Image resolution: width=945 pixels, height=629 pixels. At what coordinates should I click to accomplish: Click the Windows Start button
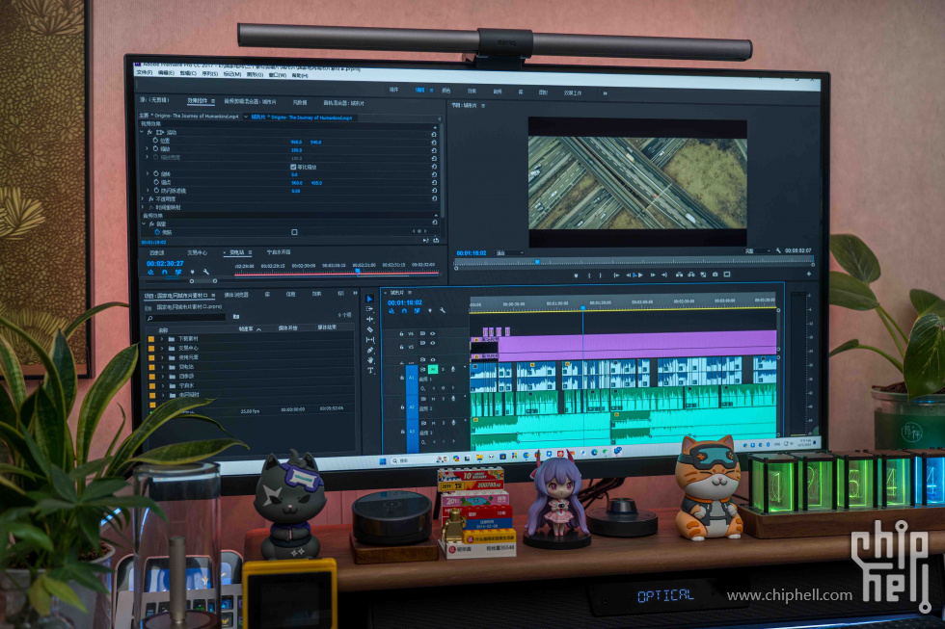tap(382, 461)
